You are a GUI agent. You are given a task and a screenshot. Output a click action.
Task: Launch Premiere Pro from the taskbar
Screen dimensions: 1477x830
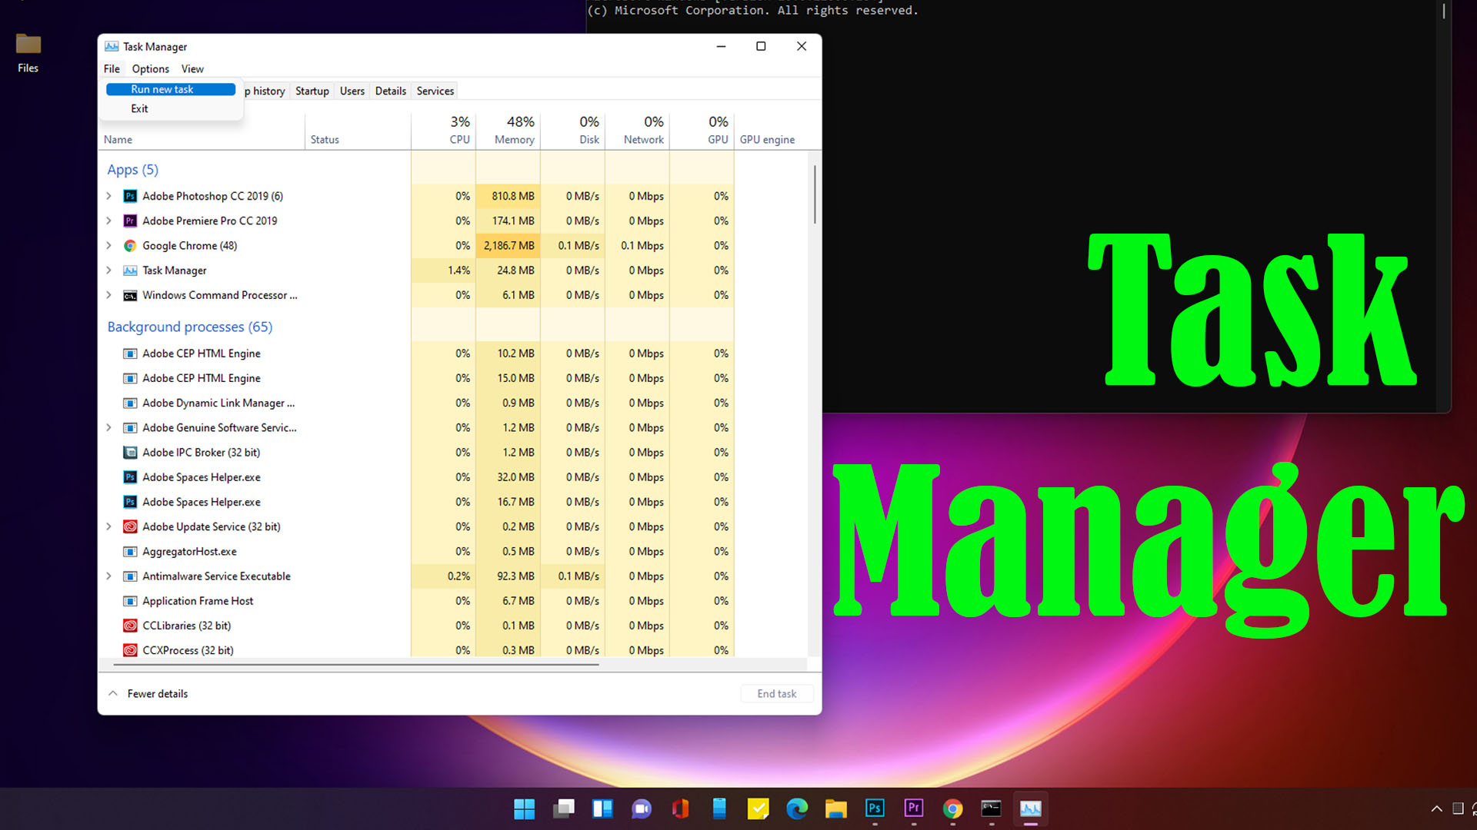tap(913, 808)
